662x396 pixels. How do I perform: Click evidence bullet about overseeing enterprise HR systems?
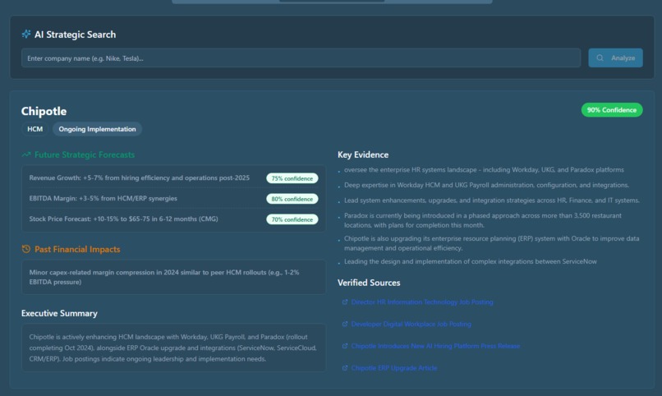tap(484, 170)
